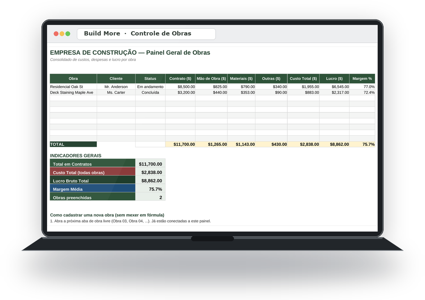
Task: Select the 'Status' column header
Action: (150, 79)
